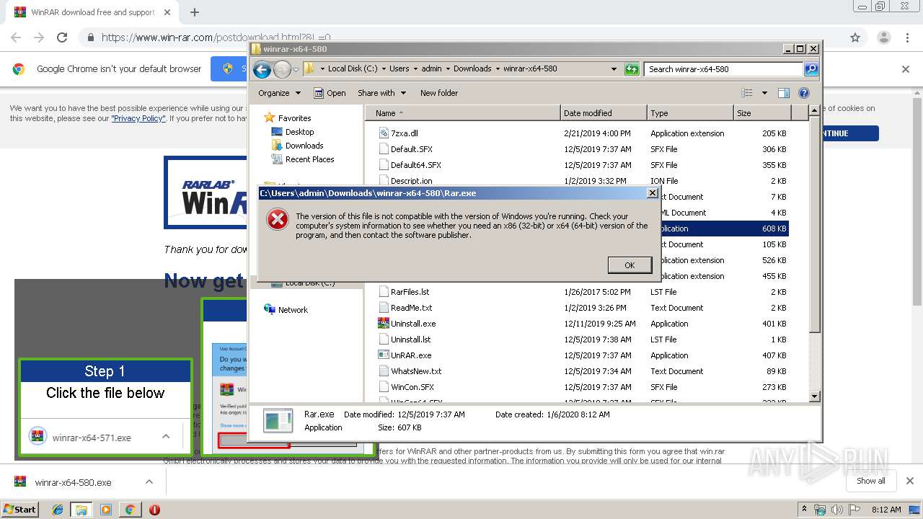Open the Chrome three-dot menu
Viewport: 923px width, 519px height.
907,37
